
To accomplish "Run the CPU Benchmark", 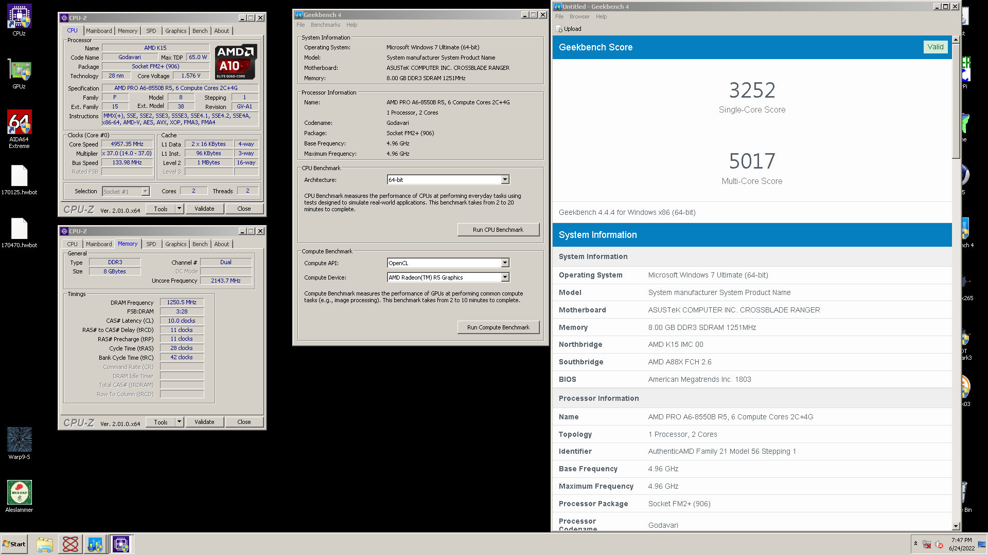I will 498,230.
